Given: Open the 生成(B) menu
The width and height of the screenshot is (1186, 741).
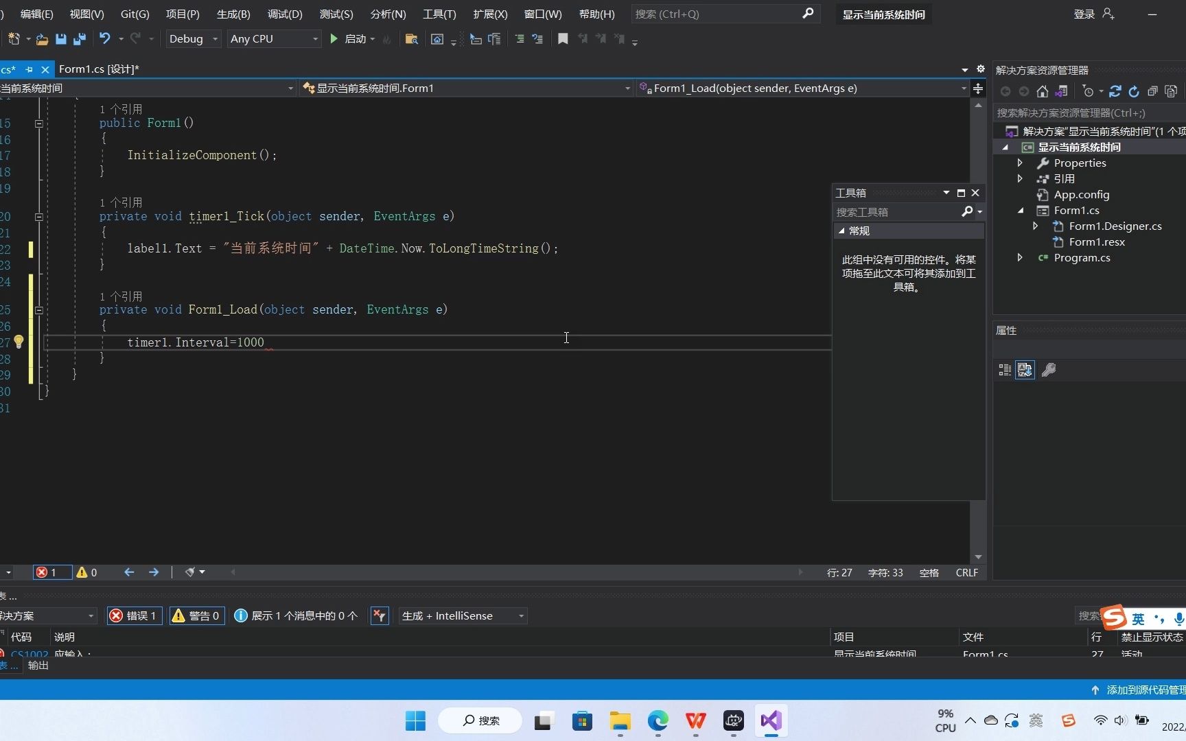Looking at the screenshot, I should (233, 14).
